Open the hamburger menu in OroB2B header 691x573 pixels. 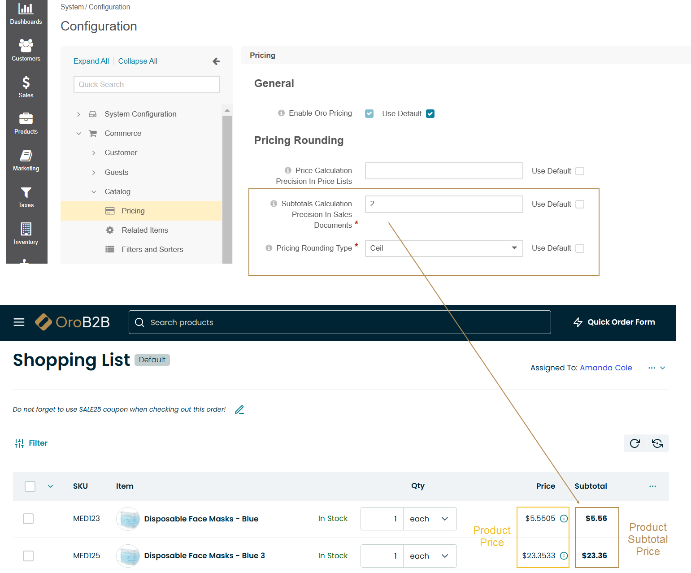(x=19, y=322)
